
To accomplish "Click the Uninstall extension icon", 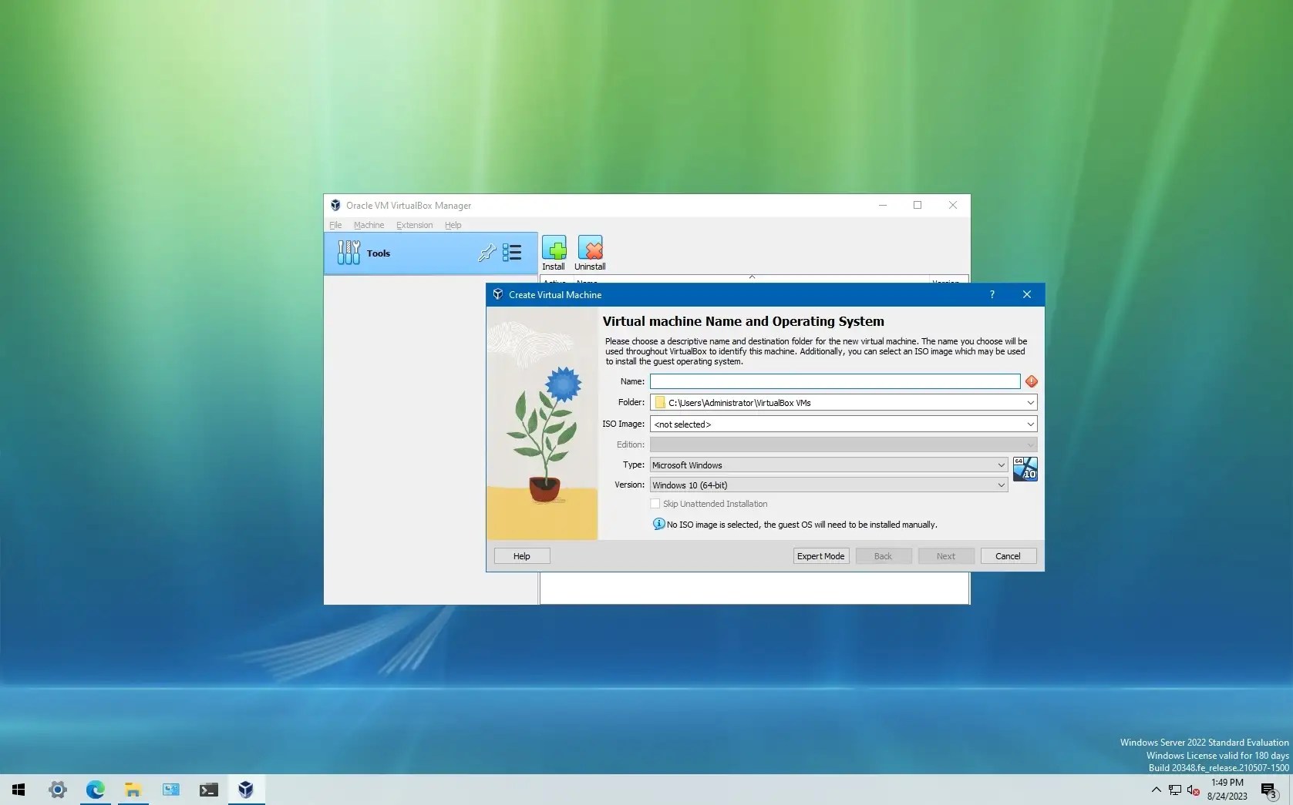I will click(590, 253).
